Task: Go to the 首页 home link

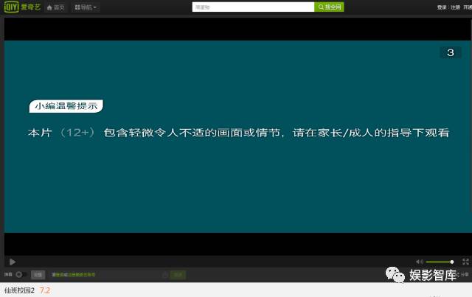Action: [56, 7]
